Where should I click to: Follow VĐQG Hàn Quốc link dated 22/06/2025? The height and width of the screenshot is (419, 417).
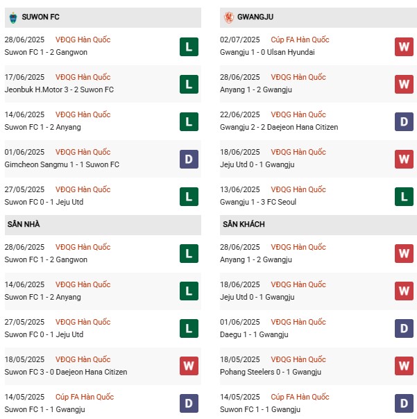[298, 115]
